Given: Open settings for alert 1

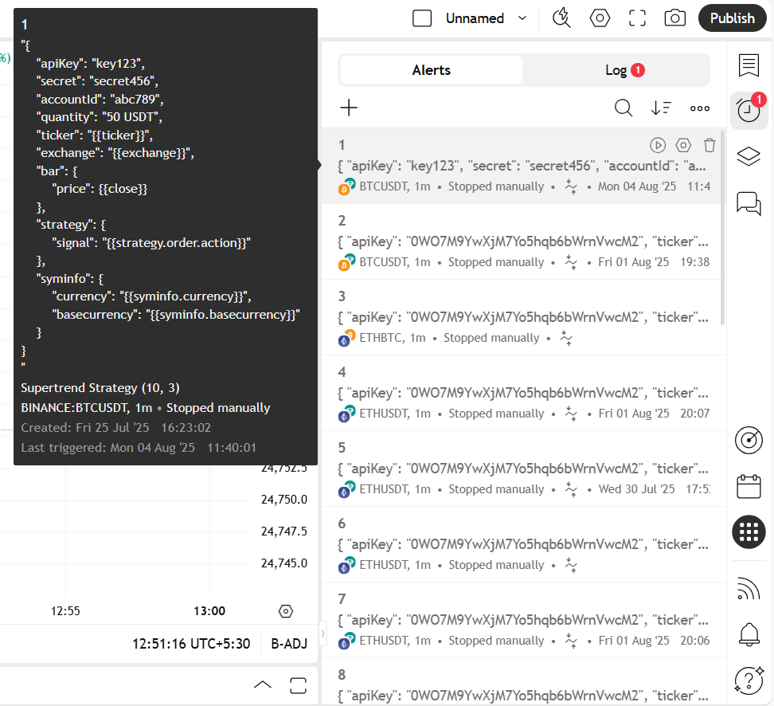Looking at the screenshot, I should 683,145.
